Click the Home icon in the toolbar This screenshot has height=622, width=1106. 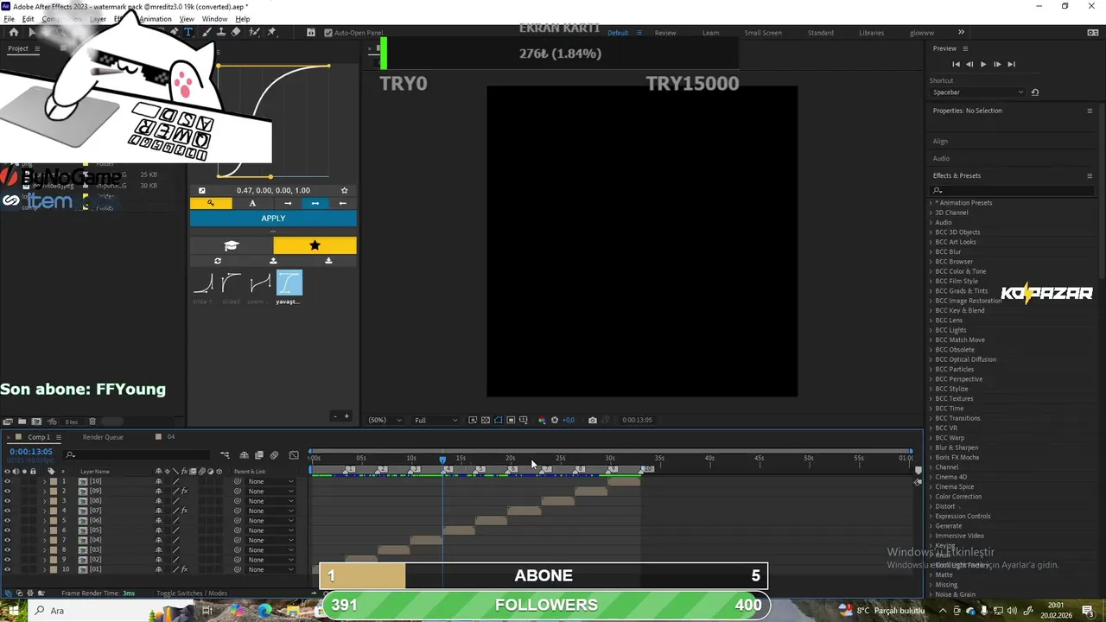pos(13,32)
